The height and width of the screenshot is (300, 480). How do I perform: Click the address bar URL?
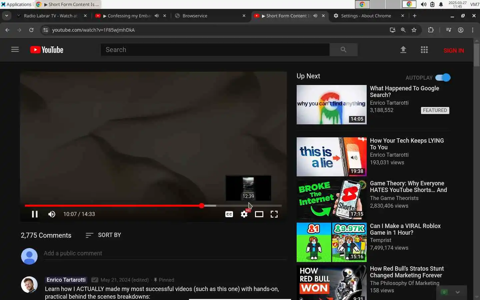coord(93,30)
